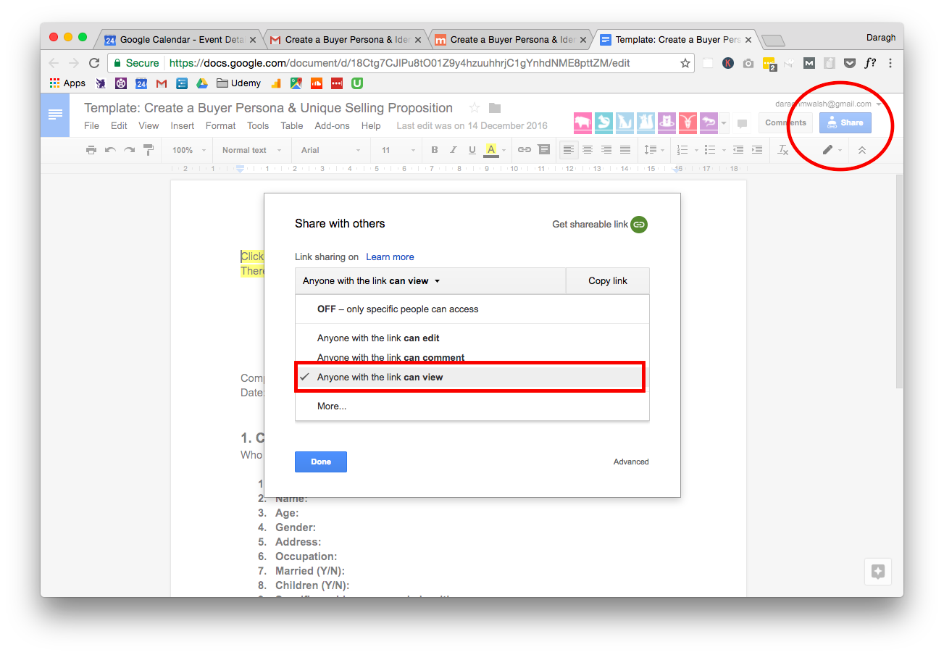Click the insert link toolbar icon
Viewport: 944px width, 655px height.
[x=524, y=150]
